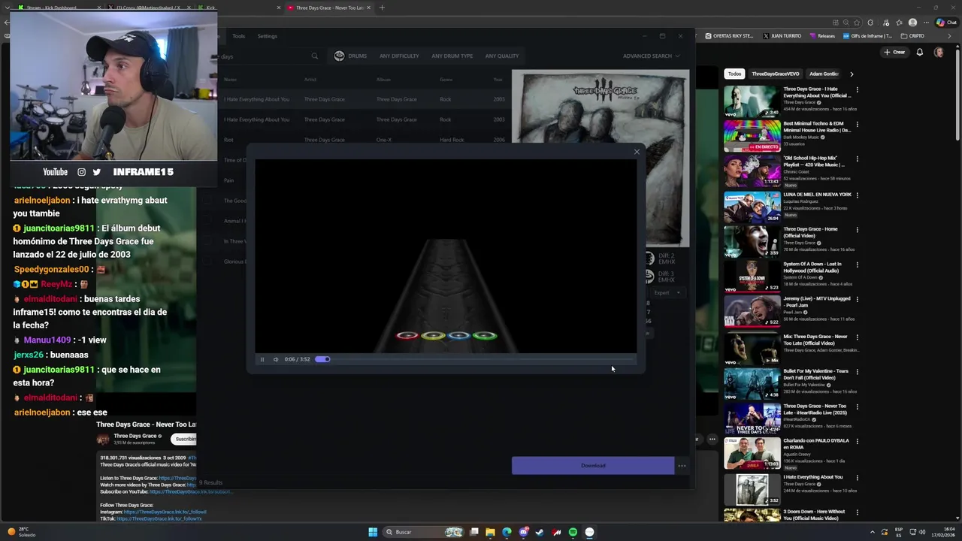
Task: Open Discord from taskbar
Action: (x=524, y=532)
